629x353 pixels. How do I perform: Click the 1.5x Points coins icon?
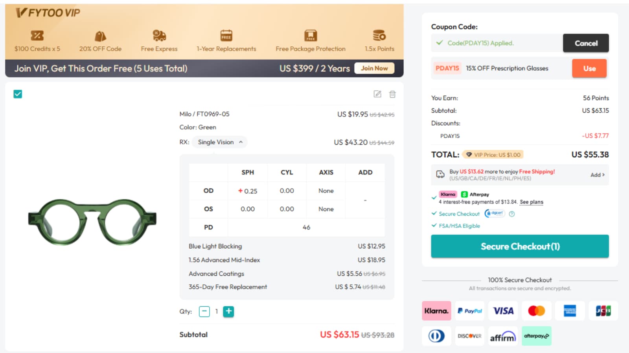(379, 36)
